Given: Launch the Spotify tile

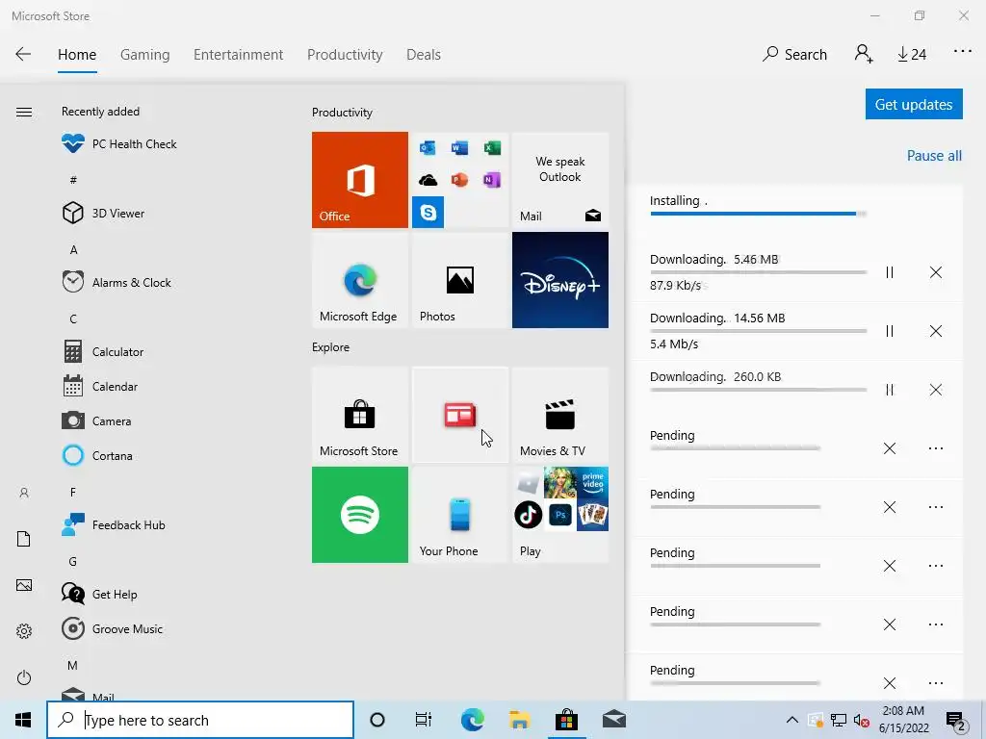Looking at the screenshot, I should click(x=360, y=515).
